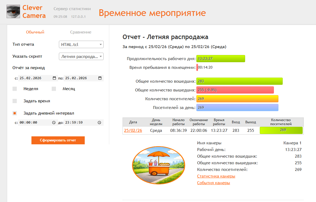Screen dimensions: 316x202
Task: Switch to the Сравнение tab
Action: 81,32
